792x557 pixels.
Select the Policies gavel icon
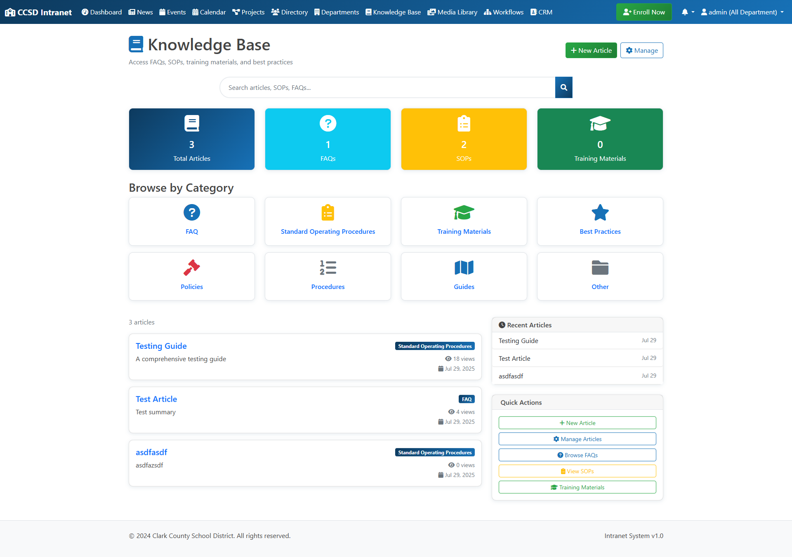click(192, 268)
